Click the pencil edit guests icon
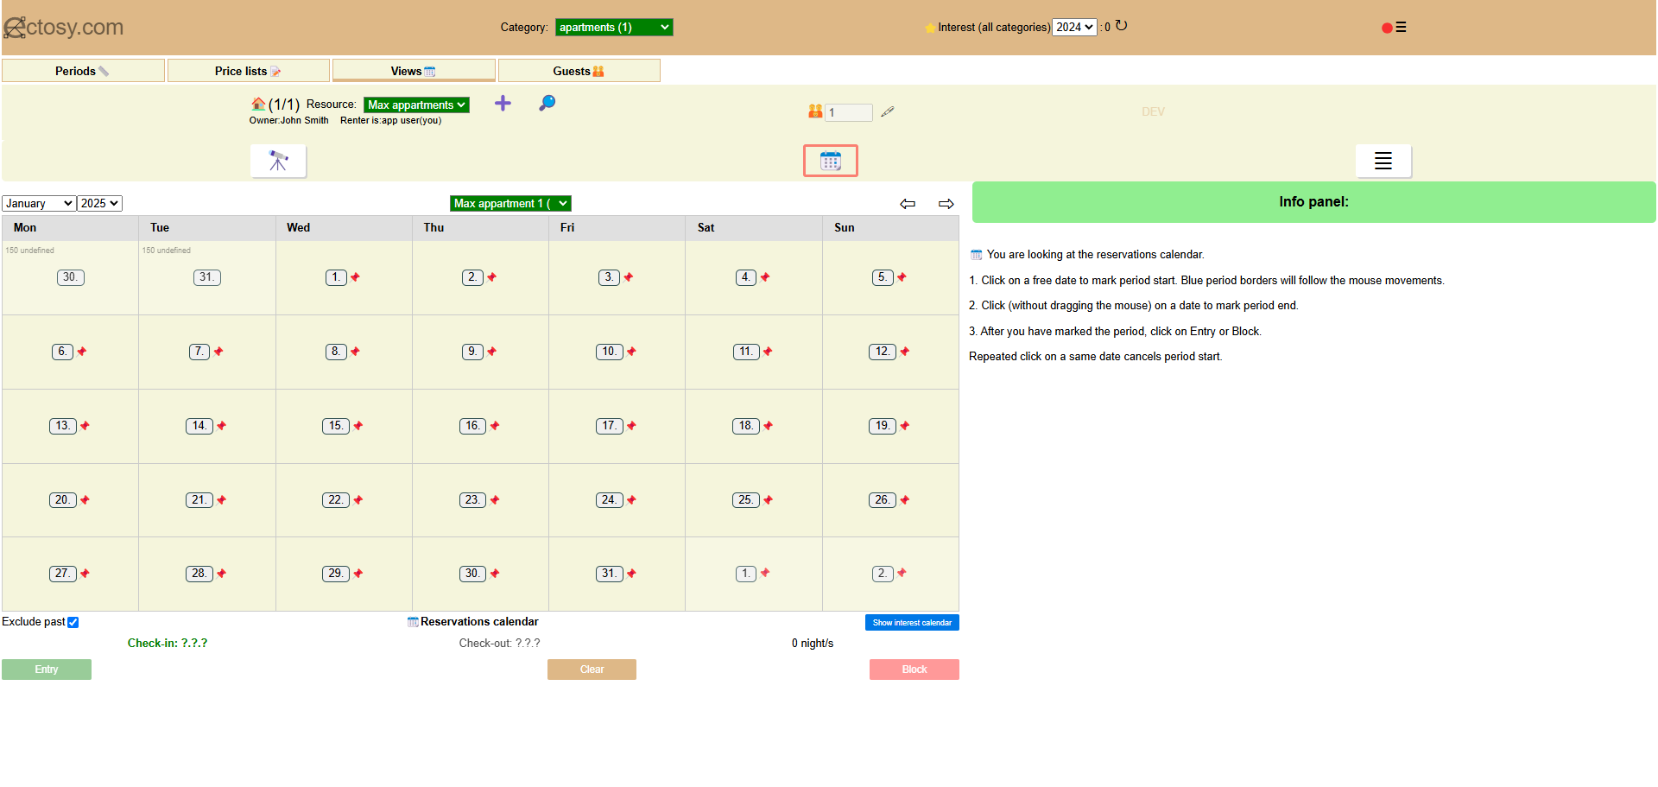 tap(888, 111)
